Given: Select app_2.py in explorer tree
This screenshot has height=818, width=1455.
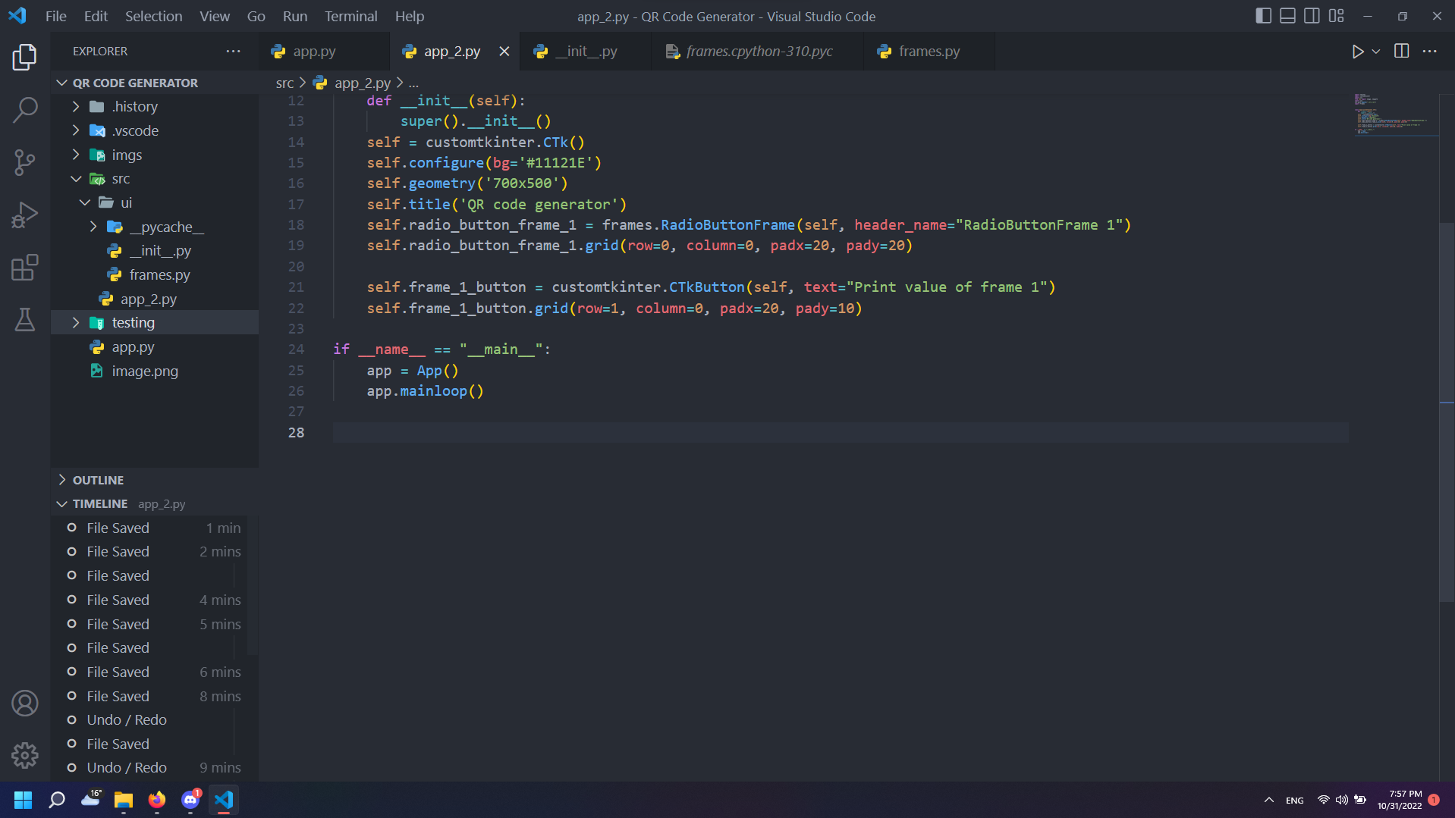Looking at the screenshot, I should click(x=148, y=299).
